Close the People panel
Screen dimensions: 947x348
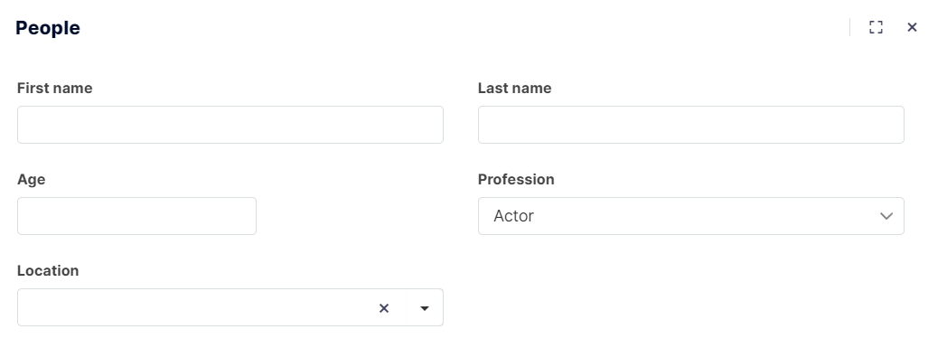pyautogui.click(x=912, y=27)
